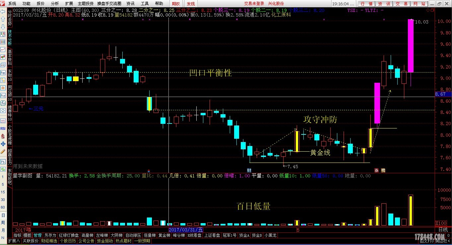This screenshot has width=452, height=245.
Task: Select the 红绿灯操盘 indicator tab
Action: click(x=69, y=235)
